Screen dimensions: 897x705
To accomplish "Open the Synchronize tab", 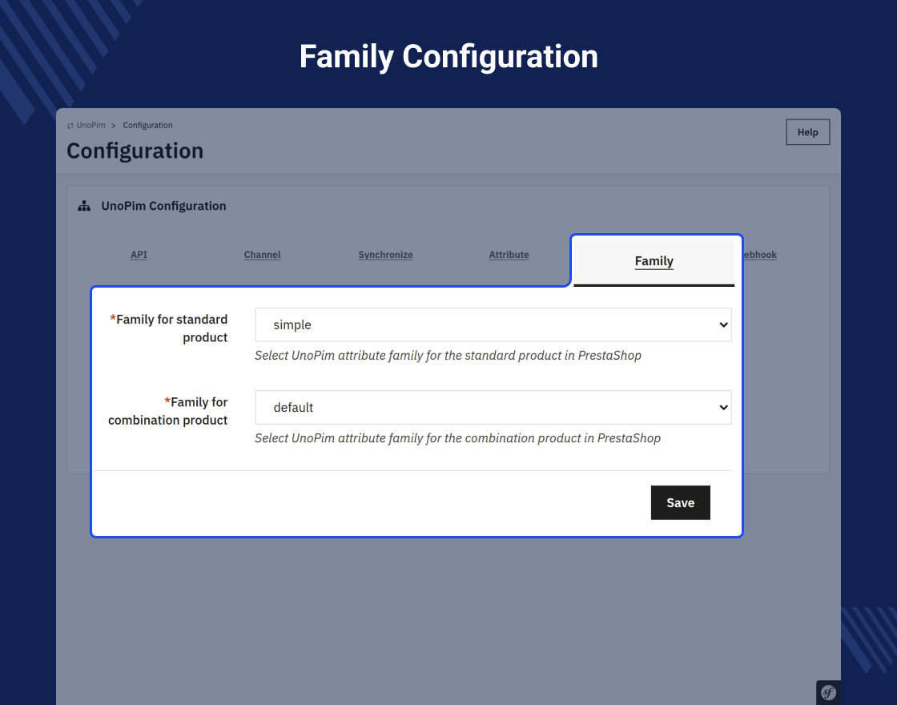I will pyautogui.click(x=385, y=255).
